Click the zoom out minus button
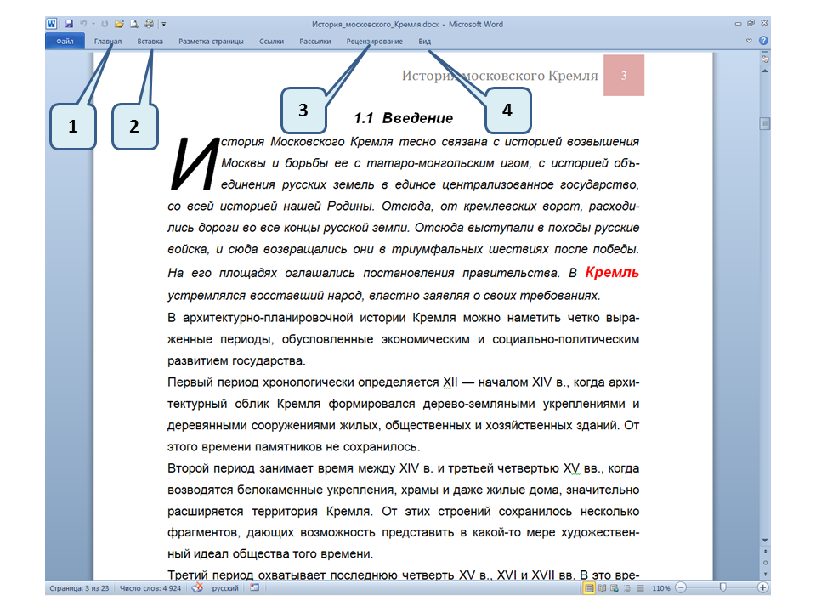Screen dimensions: 816x612 (x=681, y=587)
